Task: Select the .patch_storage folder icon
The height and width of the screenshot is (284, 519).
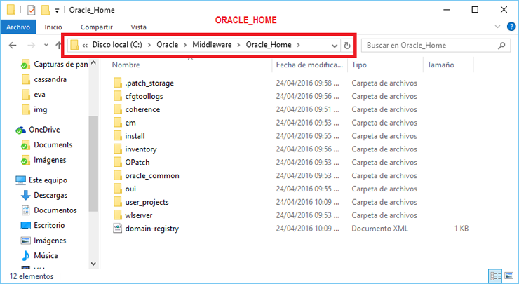Action: tap(118, 83)
